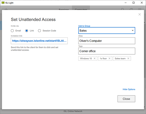This screenshot has width=146, height=114.
Task: Open the Add to Group dropdown
Action: pyautogui.click(x=107, y=30)
